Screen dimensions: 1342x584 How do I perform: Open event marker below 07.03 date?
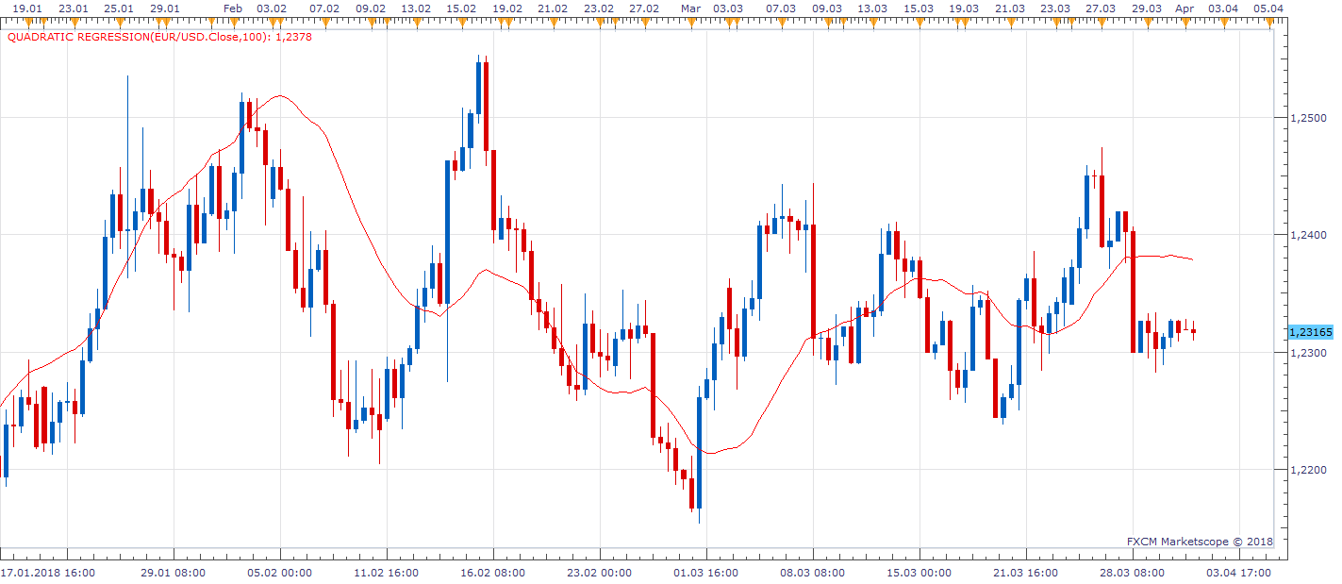pos(782,22)
